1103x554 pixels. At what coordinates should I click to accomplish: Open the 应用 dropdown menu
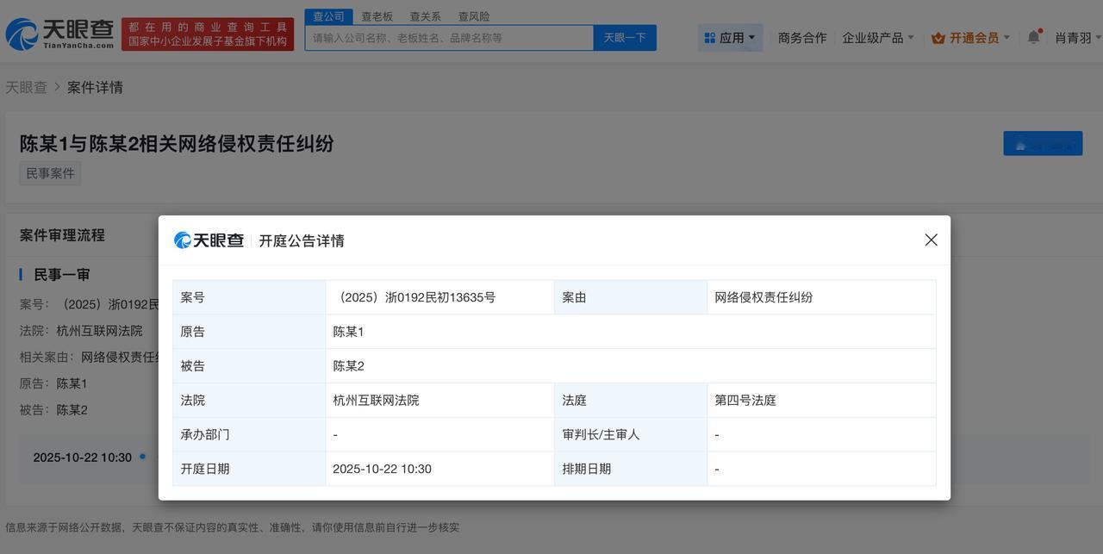(x=730, y=38)
